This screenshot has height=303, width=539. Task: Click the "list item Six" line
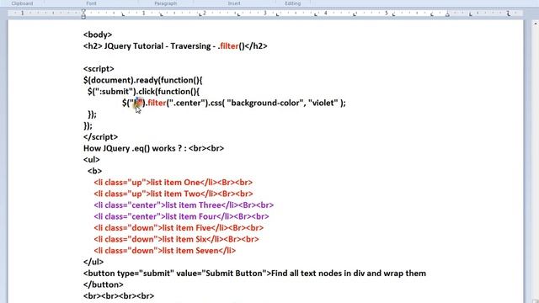coord(176,239)
